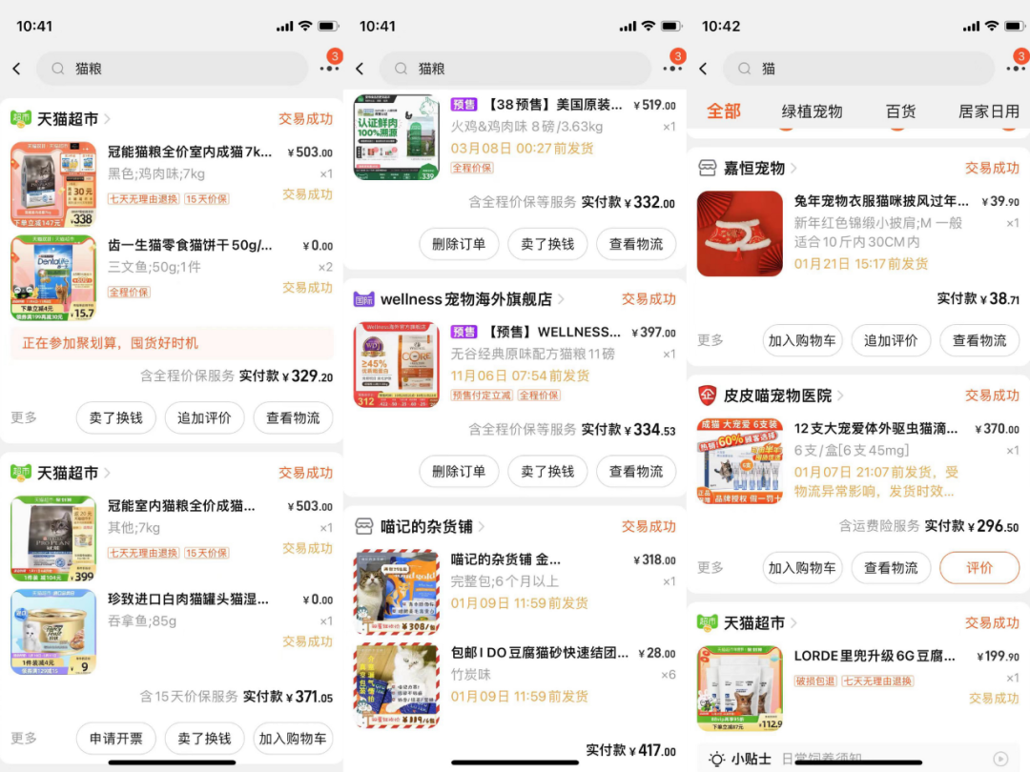Screen dimensions: 1030x772
Task: Tap 加入购物车 for the 嘉恒宠物 order
Action: pos(804,340)
